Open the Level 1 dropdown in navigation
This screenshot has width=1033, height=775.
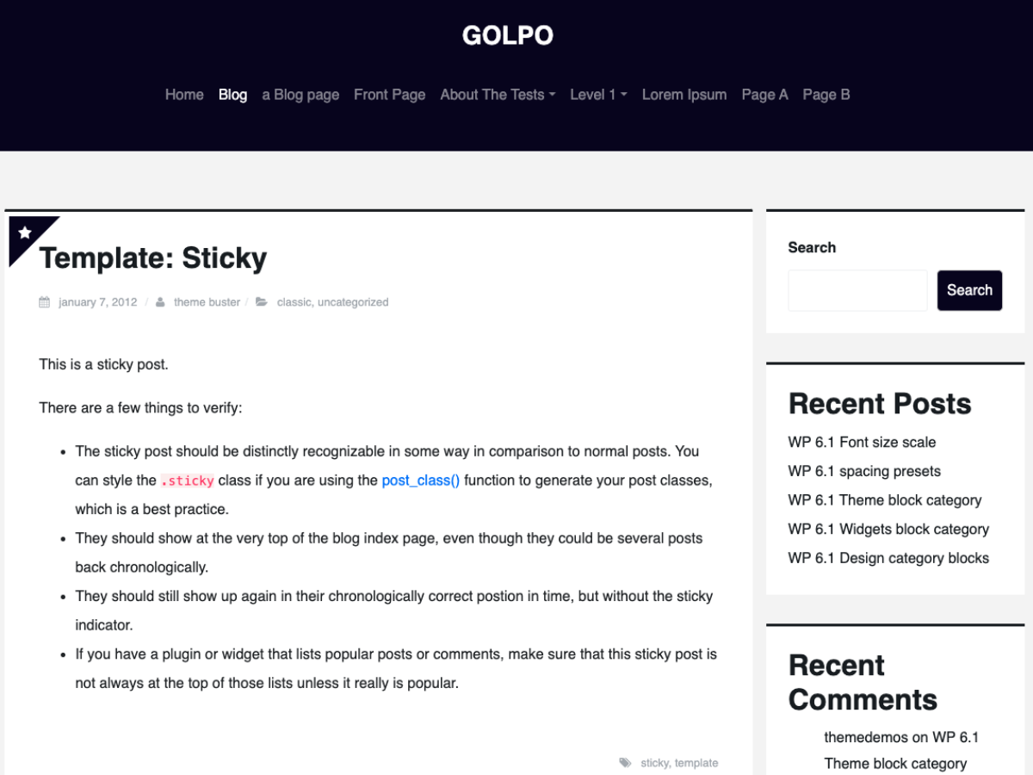[597, 95]
